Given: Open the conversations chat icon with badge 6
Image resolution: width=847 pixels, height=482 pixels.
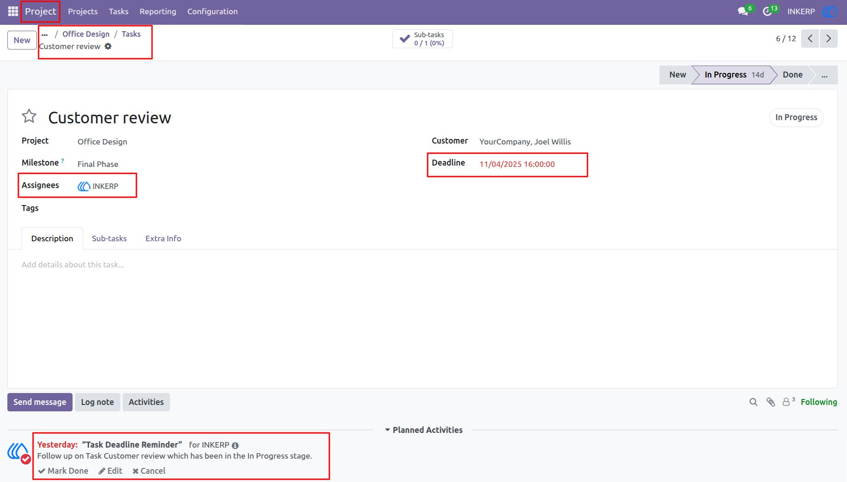Looking at the screenshot, I should point(743,11).
